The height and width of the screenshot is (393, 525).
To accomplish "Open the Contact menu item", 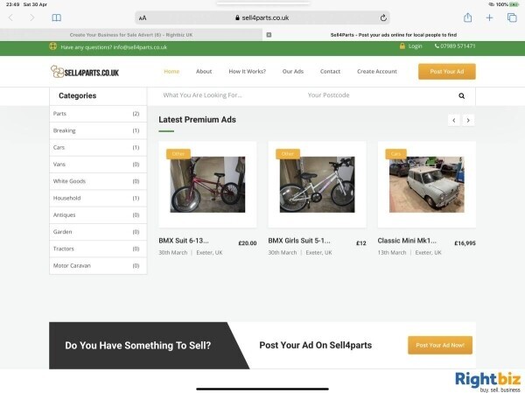I will (x=330, y=72).
